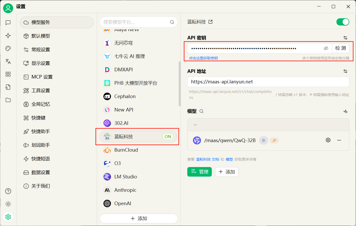The width and height of the screenshot is (356, 226).
Task: Select 模型服务 settings menu item
Action: [x=56, y=22]
